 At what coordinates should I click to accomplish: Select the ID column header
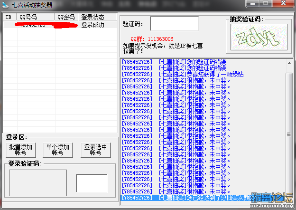click(x=10, y=17)
